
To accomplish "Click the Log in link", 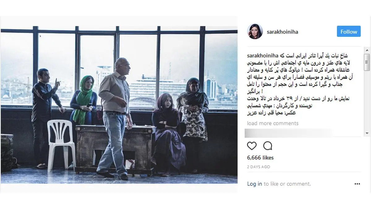I will (x=254, y=184).
